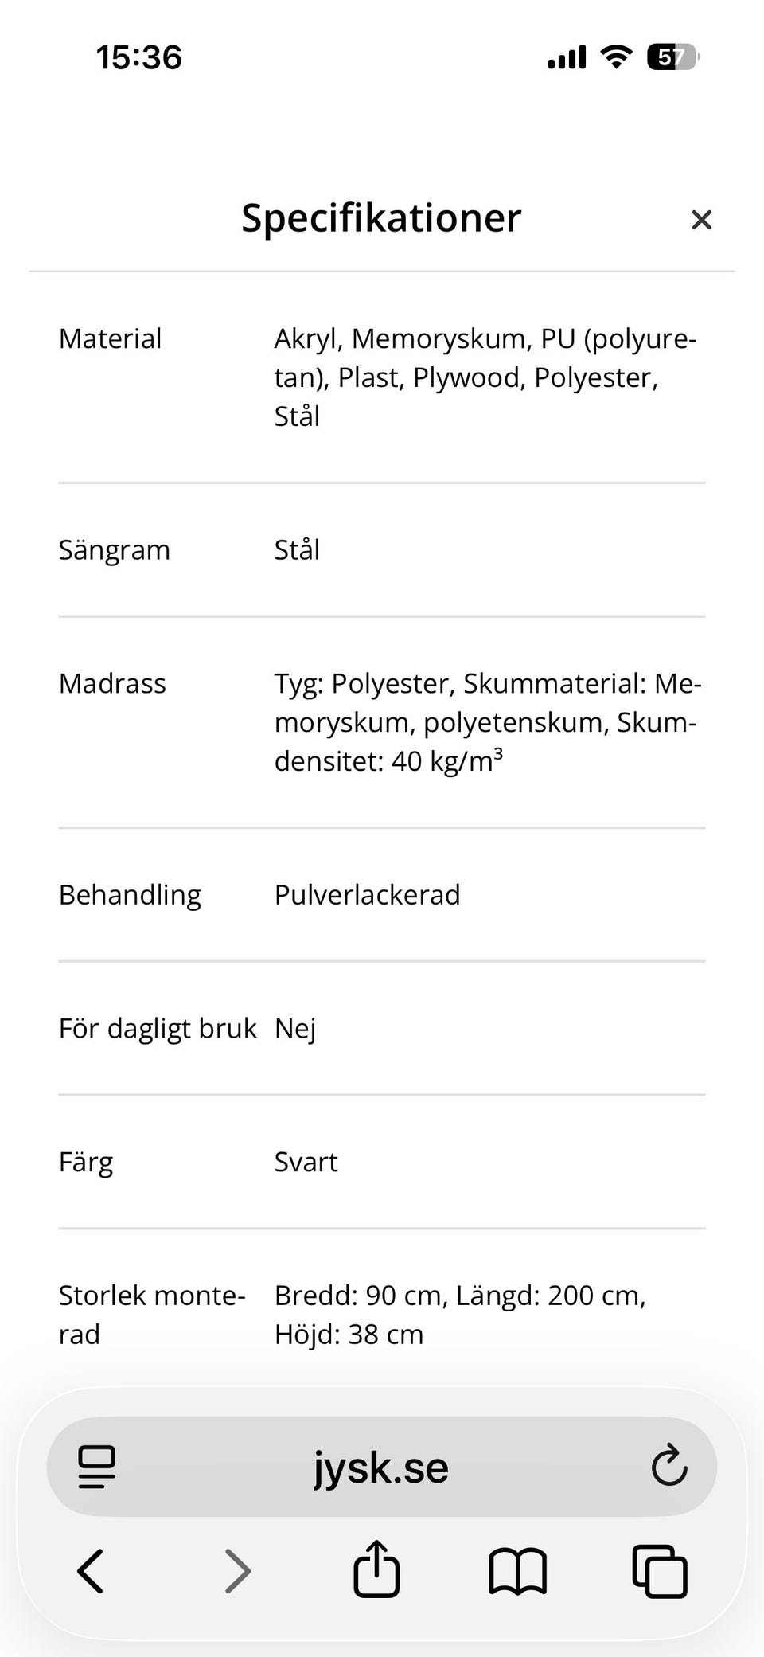This screenshot has width=764, height=1657.
Task: Tap the Färg value Svart
Action: coord(306,1162)
